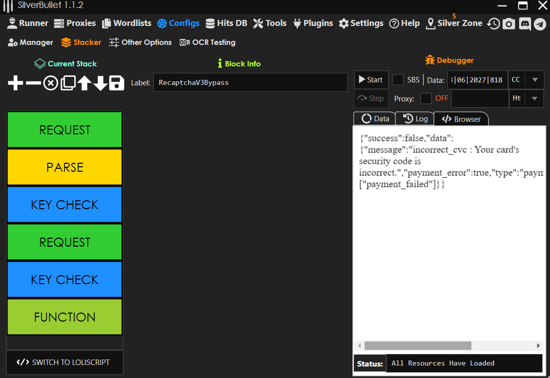Click the debugger Data input field

477,80
